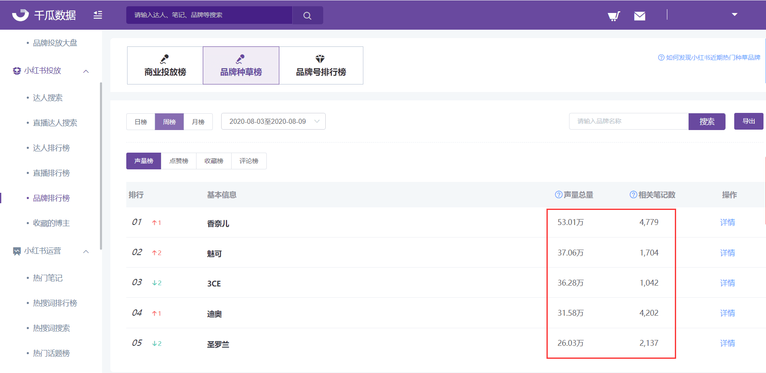Switch to 品牌号排行榜 tab
766x373 pixels.
321,65
